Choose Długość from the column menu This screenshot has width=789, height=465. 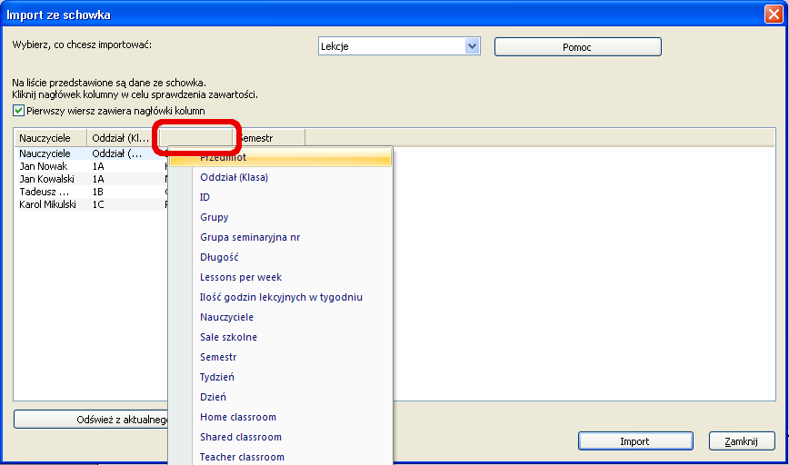[219, 257]
